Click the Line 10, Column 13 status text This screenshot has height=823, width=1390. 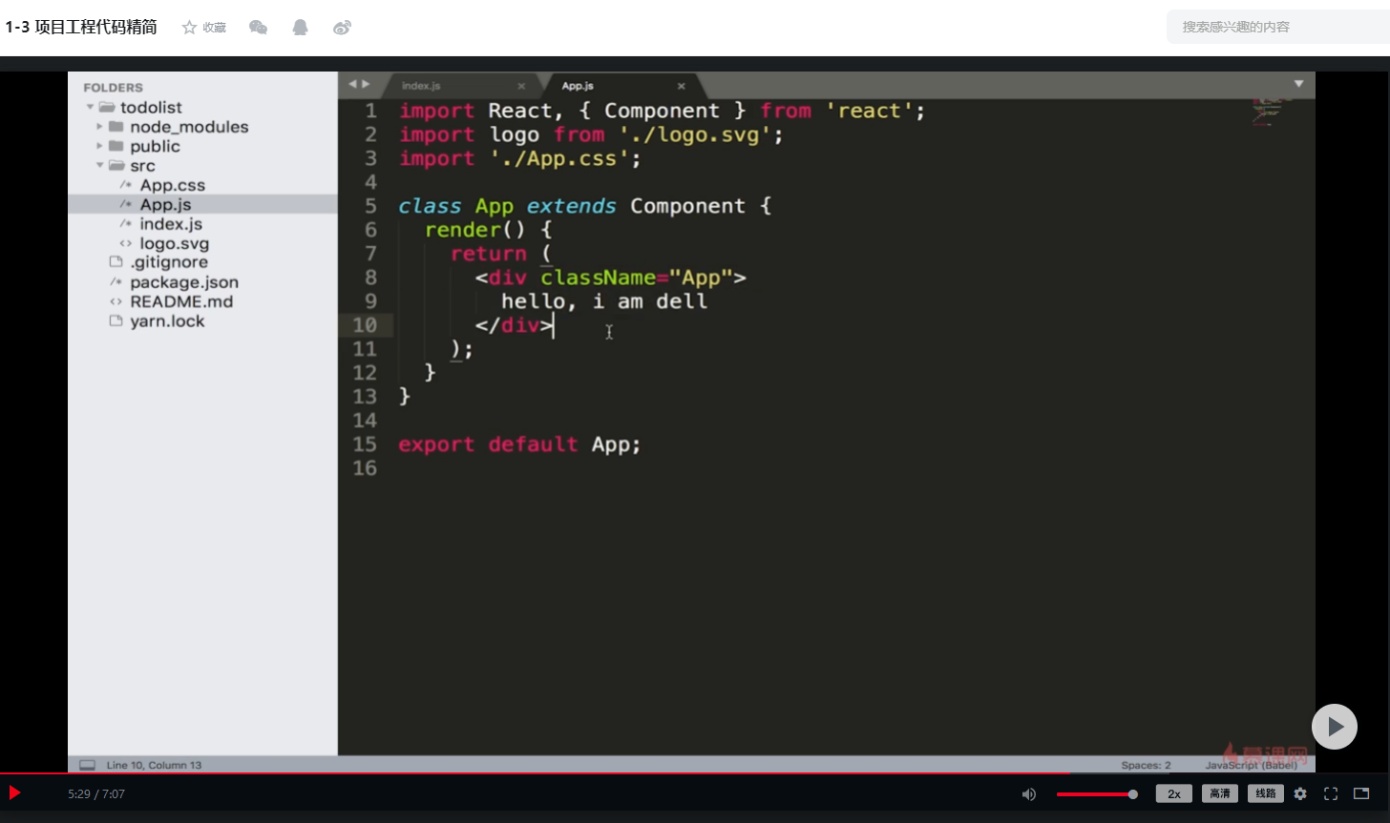pos(154,765)
